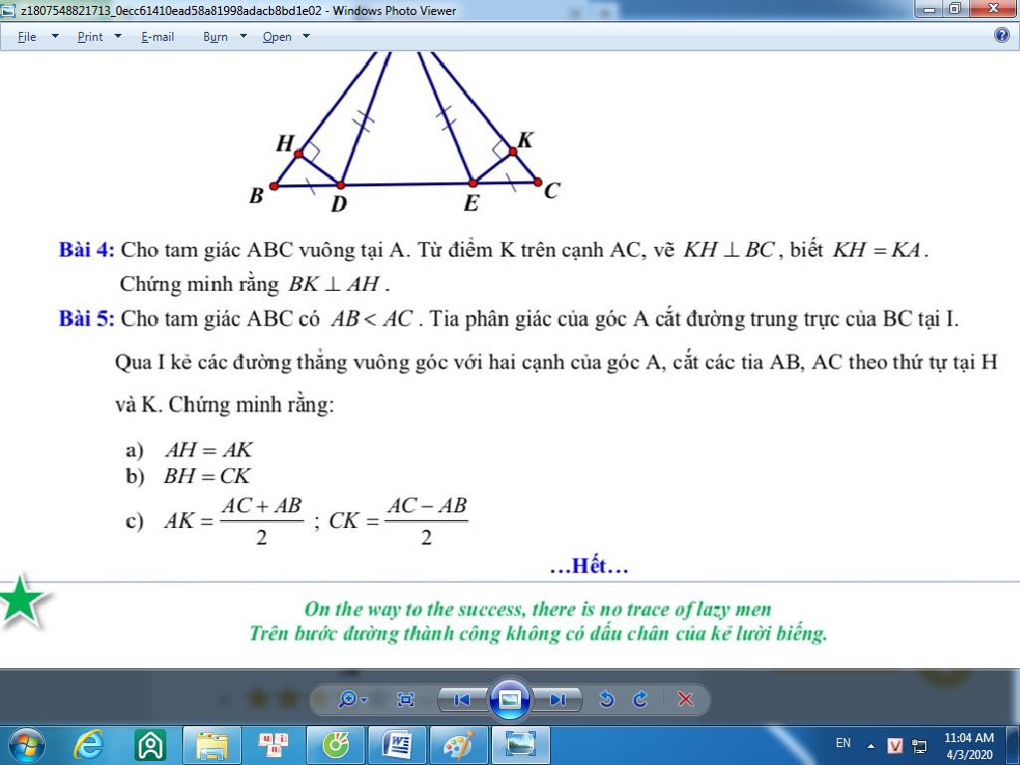Open the network tray icon
This screenshot has height=765, width=1020.
click(x=919, y=745)
